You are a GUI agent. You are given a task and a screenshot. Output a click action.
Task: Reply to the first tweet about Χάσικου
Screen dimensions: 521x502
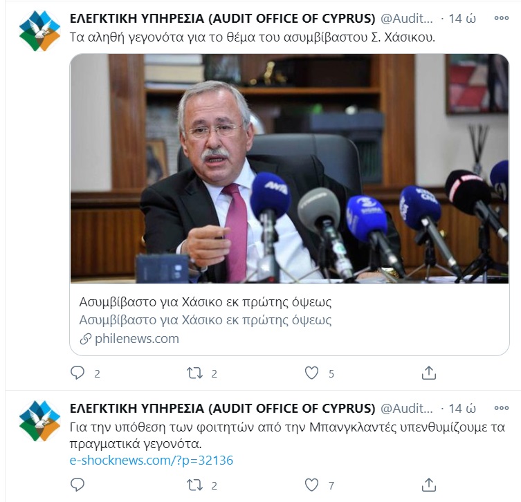click(77, 373)
